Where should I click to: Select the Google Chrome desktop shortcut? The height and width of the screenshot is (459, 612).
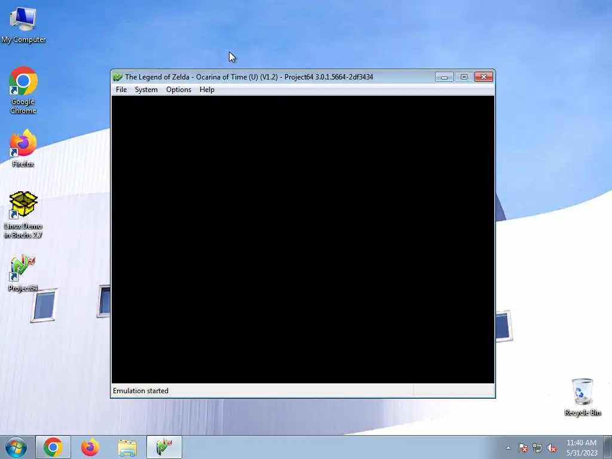coord(23,91)
